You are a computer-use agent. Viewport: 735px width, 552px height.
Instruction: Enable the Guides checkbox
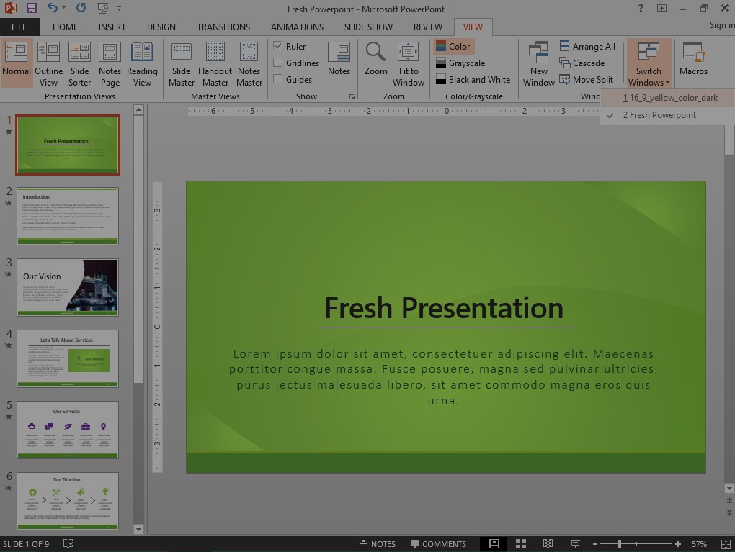point(278,79)
